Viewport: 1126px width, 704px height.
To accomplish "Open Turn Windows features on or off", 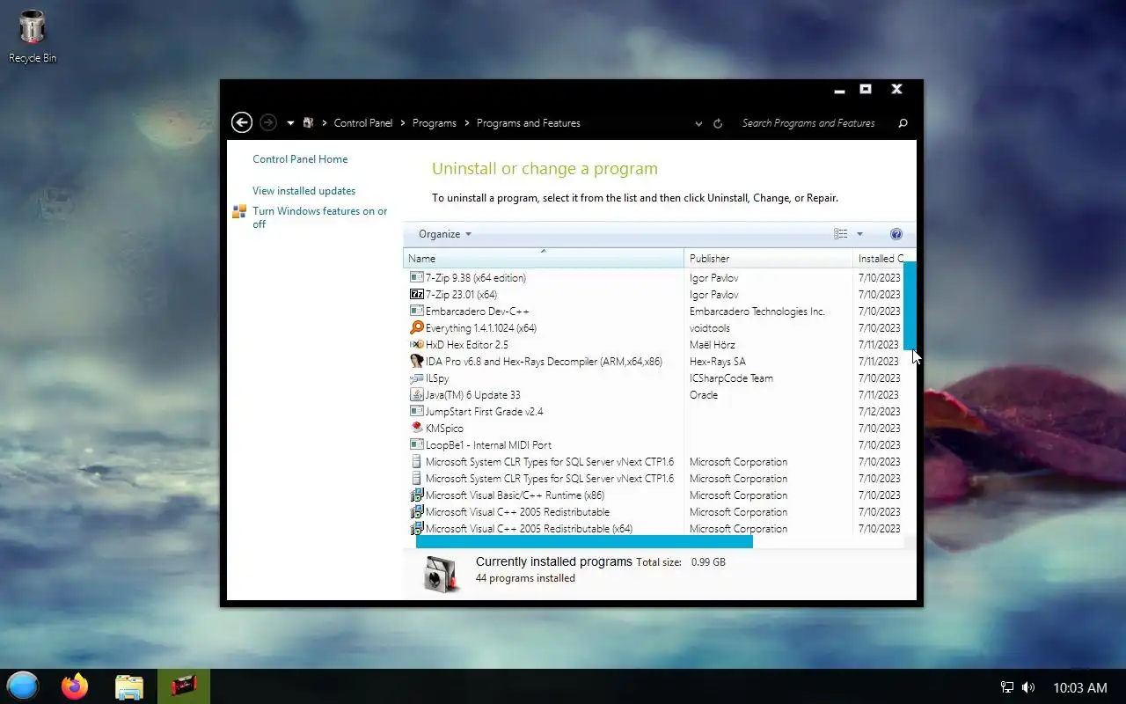I will (x=320, y=217).
